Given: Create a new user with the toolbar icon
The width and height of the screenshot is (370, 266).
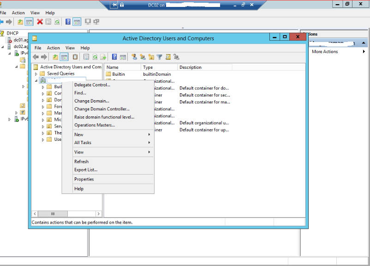Looking at the screenshot, I should pyautogui.click(x=134, y=57).
